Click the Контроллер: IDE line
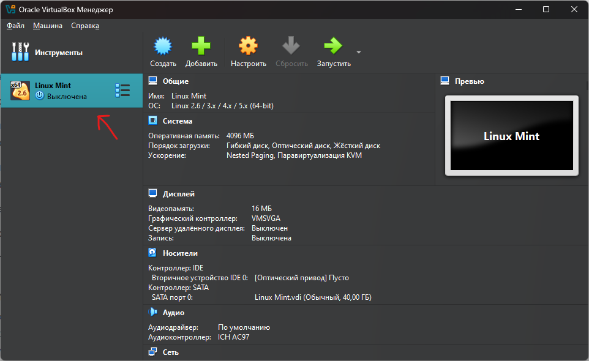 [176, 267]
